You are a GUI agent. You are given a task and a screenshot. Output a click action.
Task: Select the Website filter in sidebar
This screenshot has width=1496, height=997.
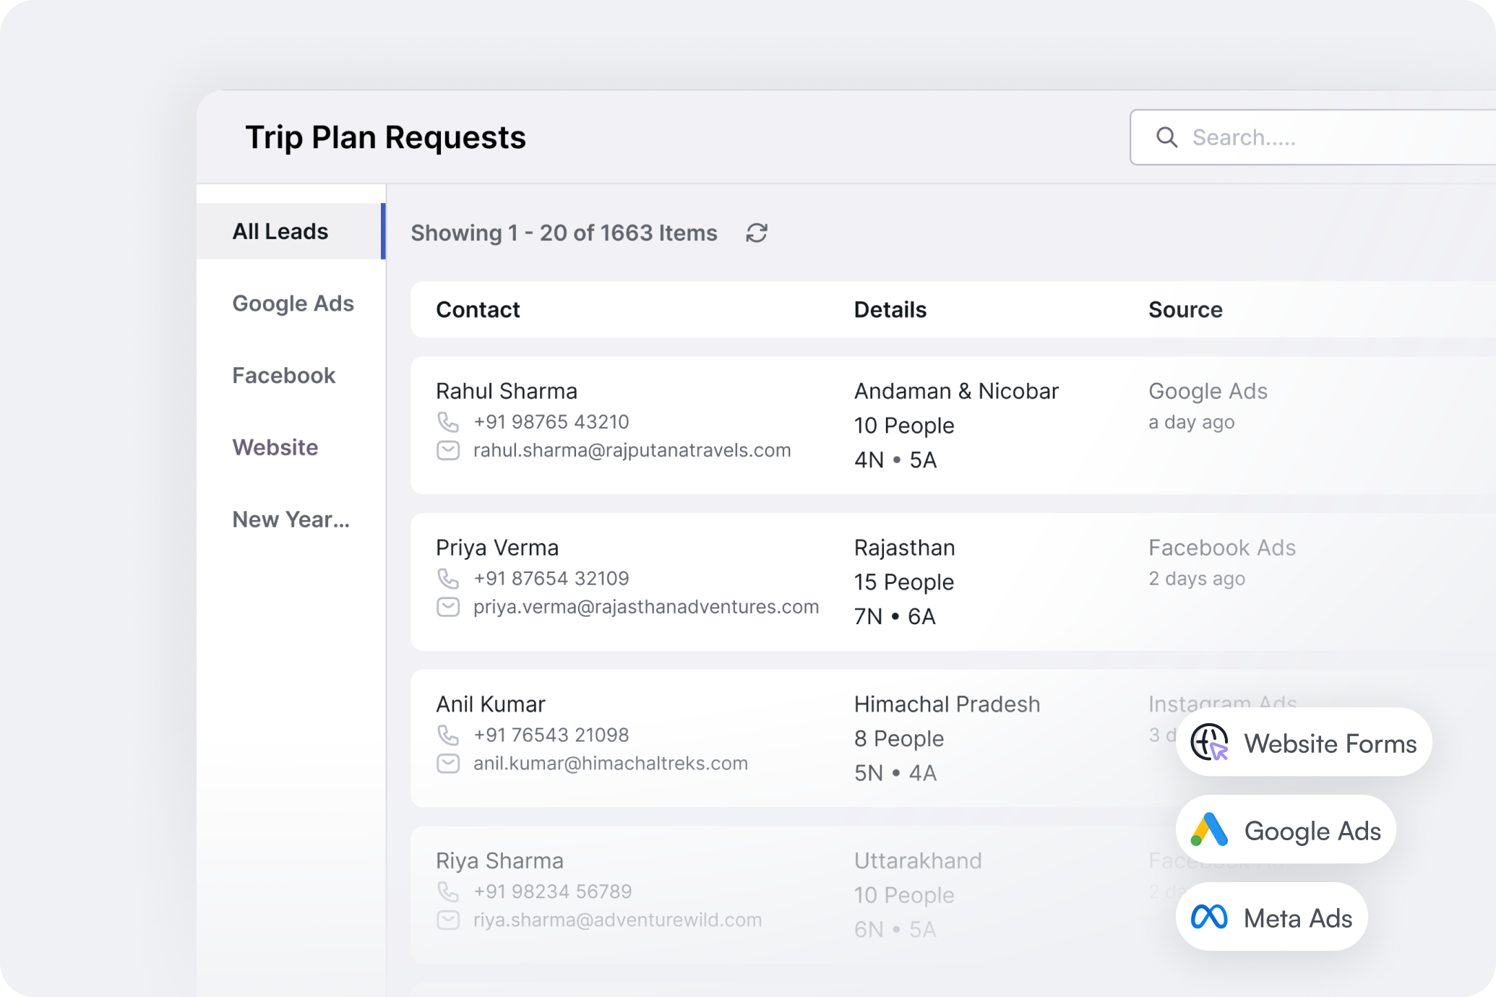(x=275, y=447)
